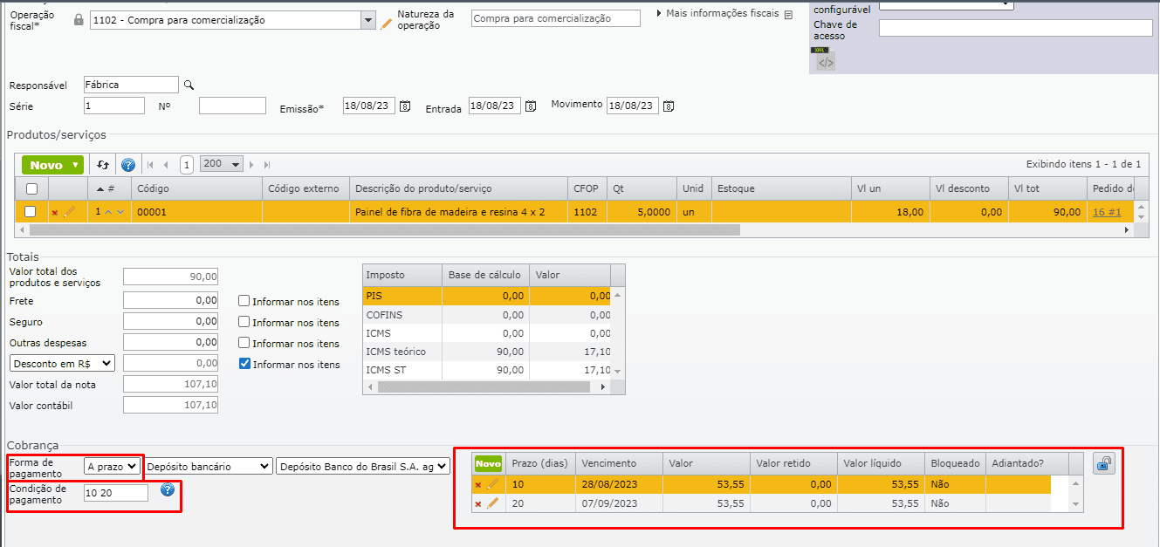Delete the 10-day installment row
1160x547 pixels.
[x=477, y=484]
